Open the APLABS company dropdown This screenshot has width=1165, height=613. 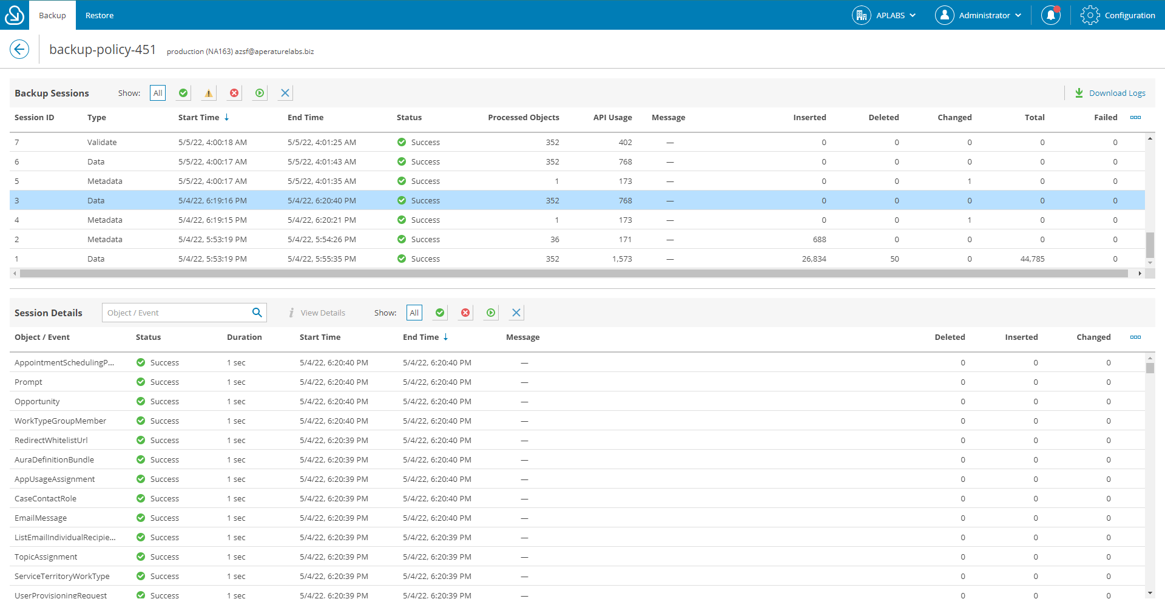click(x=883, y=15)
